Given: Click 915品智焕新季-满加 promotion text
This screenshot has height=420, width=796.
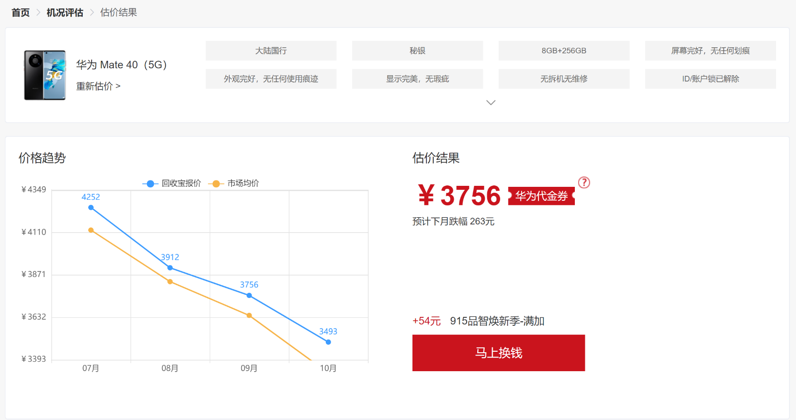Looking at the screenshot, I should tap(497, 321).
